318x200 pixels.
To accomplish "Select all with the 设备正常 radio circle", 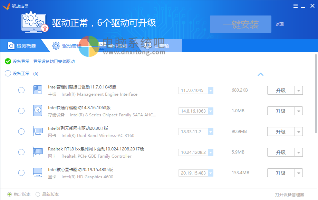I will 8,73.
